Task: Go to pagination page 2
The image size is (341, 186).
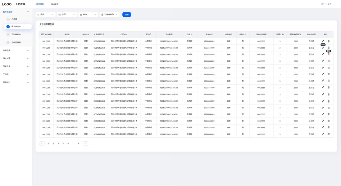Action: (x=53, y=144)
